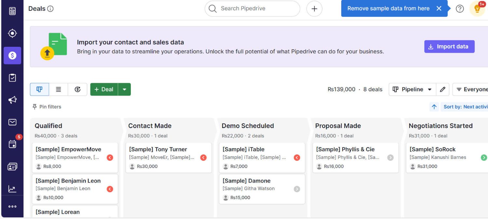This screenshot has height=219, width=488.
Task: Open the [Sample] SoRock deal
Action: click(x=447, y=158)
